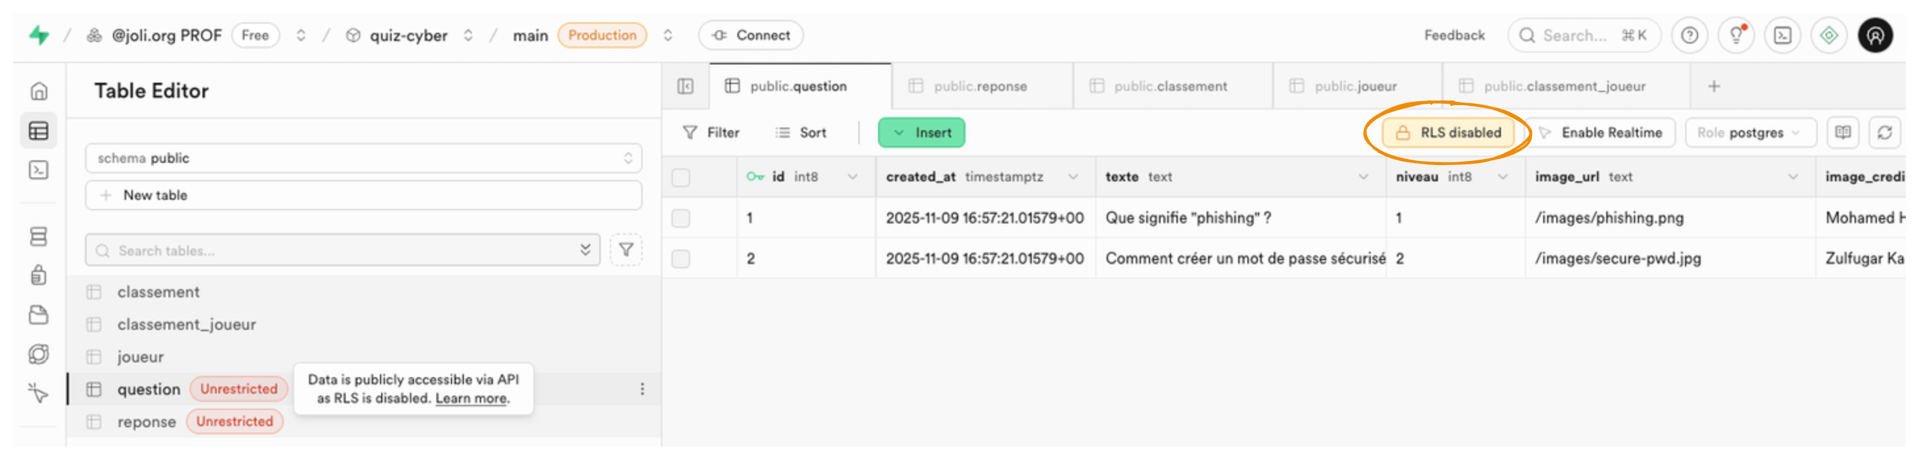Image resolution: width=1919 pixels, height=460 pixels.
Task: Toggle the select-all rows header checkbox
Action: pyautogui.click(x=681, y=177)
